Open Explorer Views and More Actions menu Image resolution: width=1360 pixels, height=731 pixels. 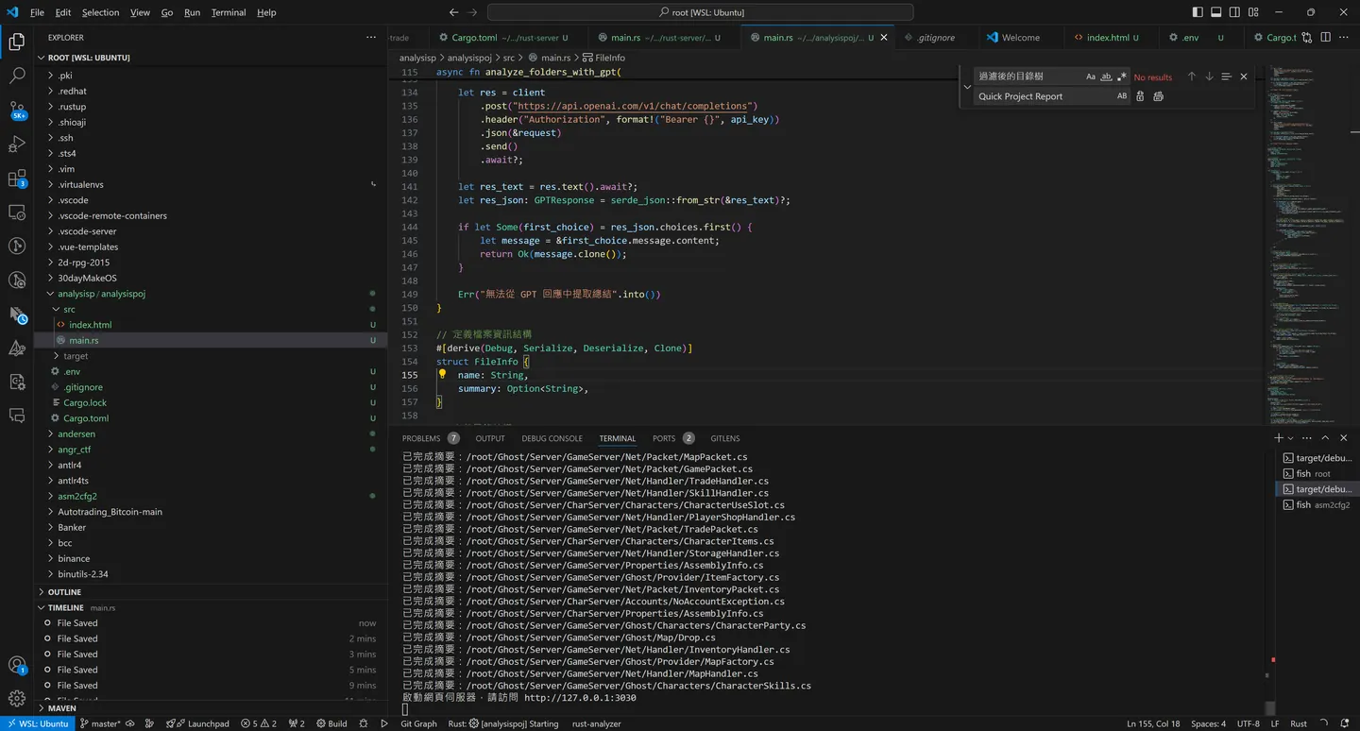(x=371, y=38)
